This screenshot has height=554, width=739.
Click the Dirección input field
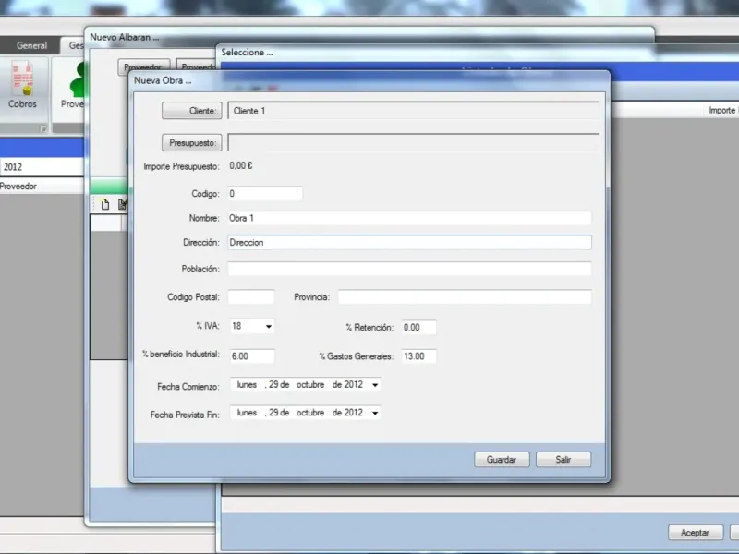coord(409,242)
